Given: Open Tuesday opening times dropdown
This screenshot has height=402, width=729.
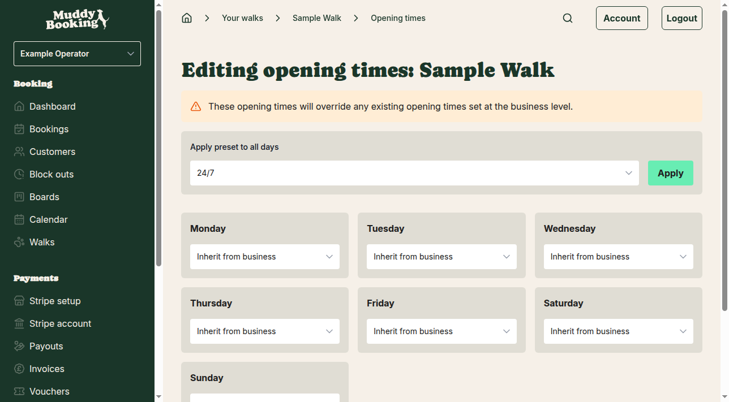Looking at the screenshot, I should (441, 257).
